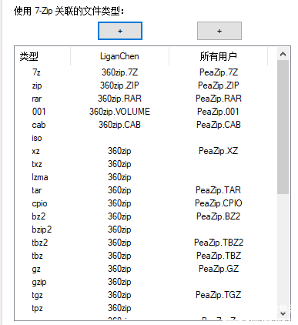Click the 360zip.RAR cell

[x=119, y=99]
